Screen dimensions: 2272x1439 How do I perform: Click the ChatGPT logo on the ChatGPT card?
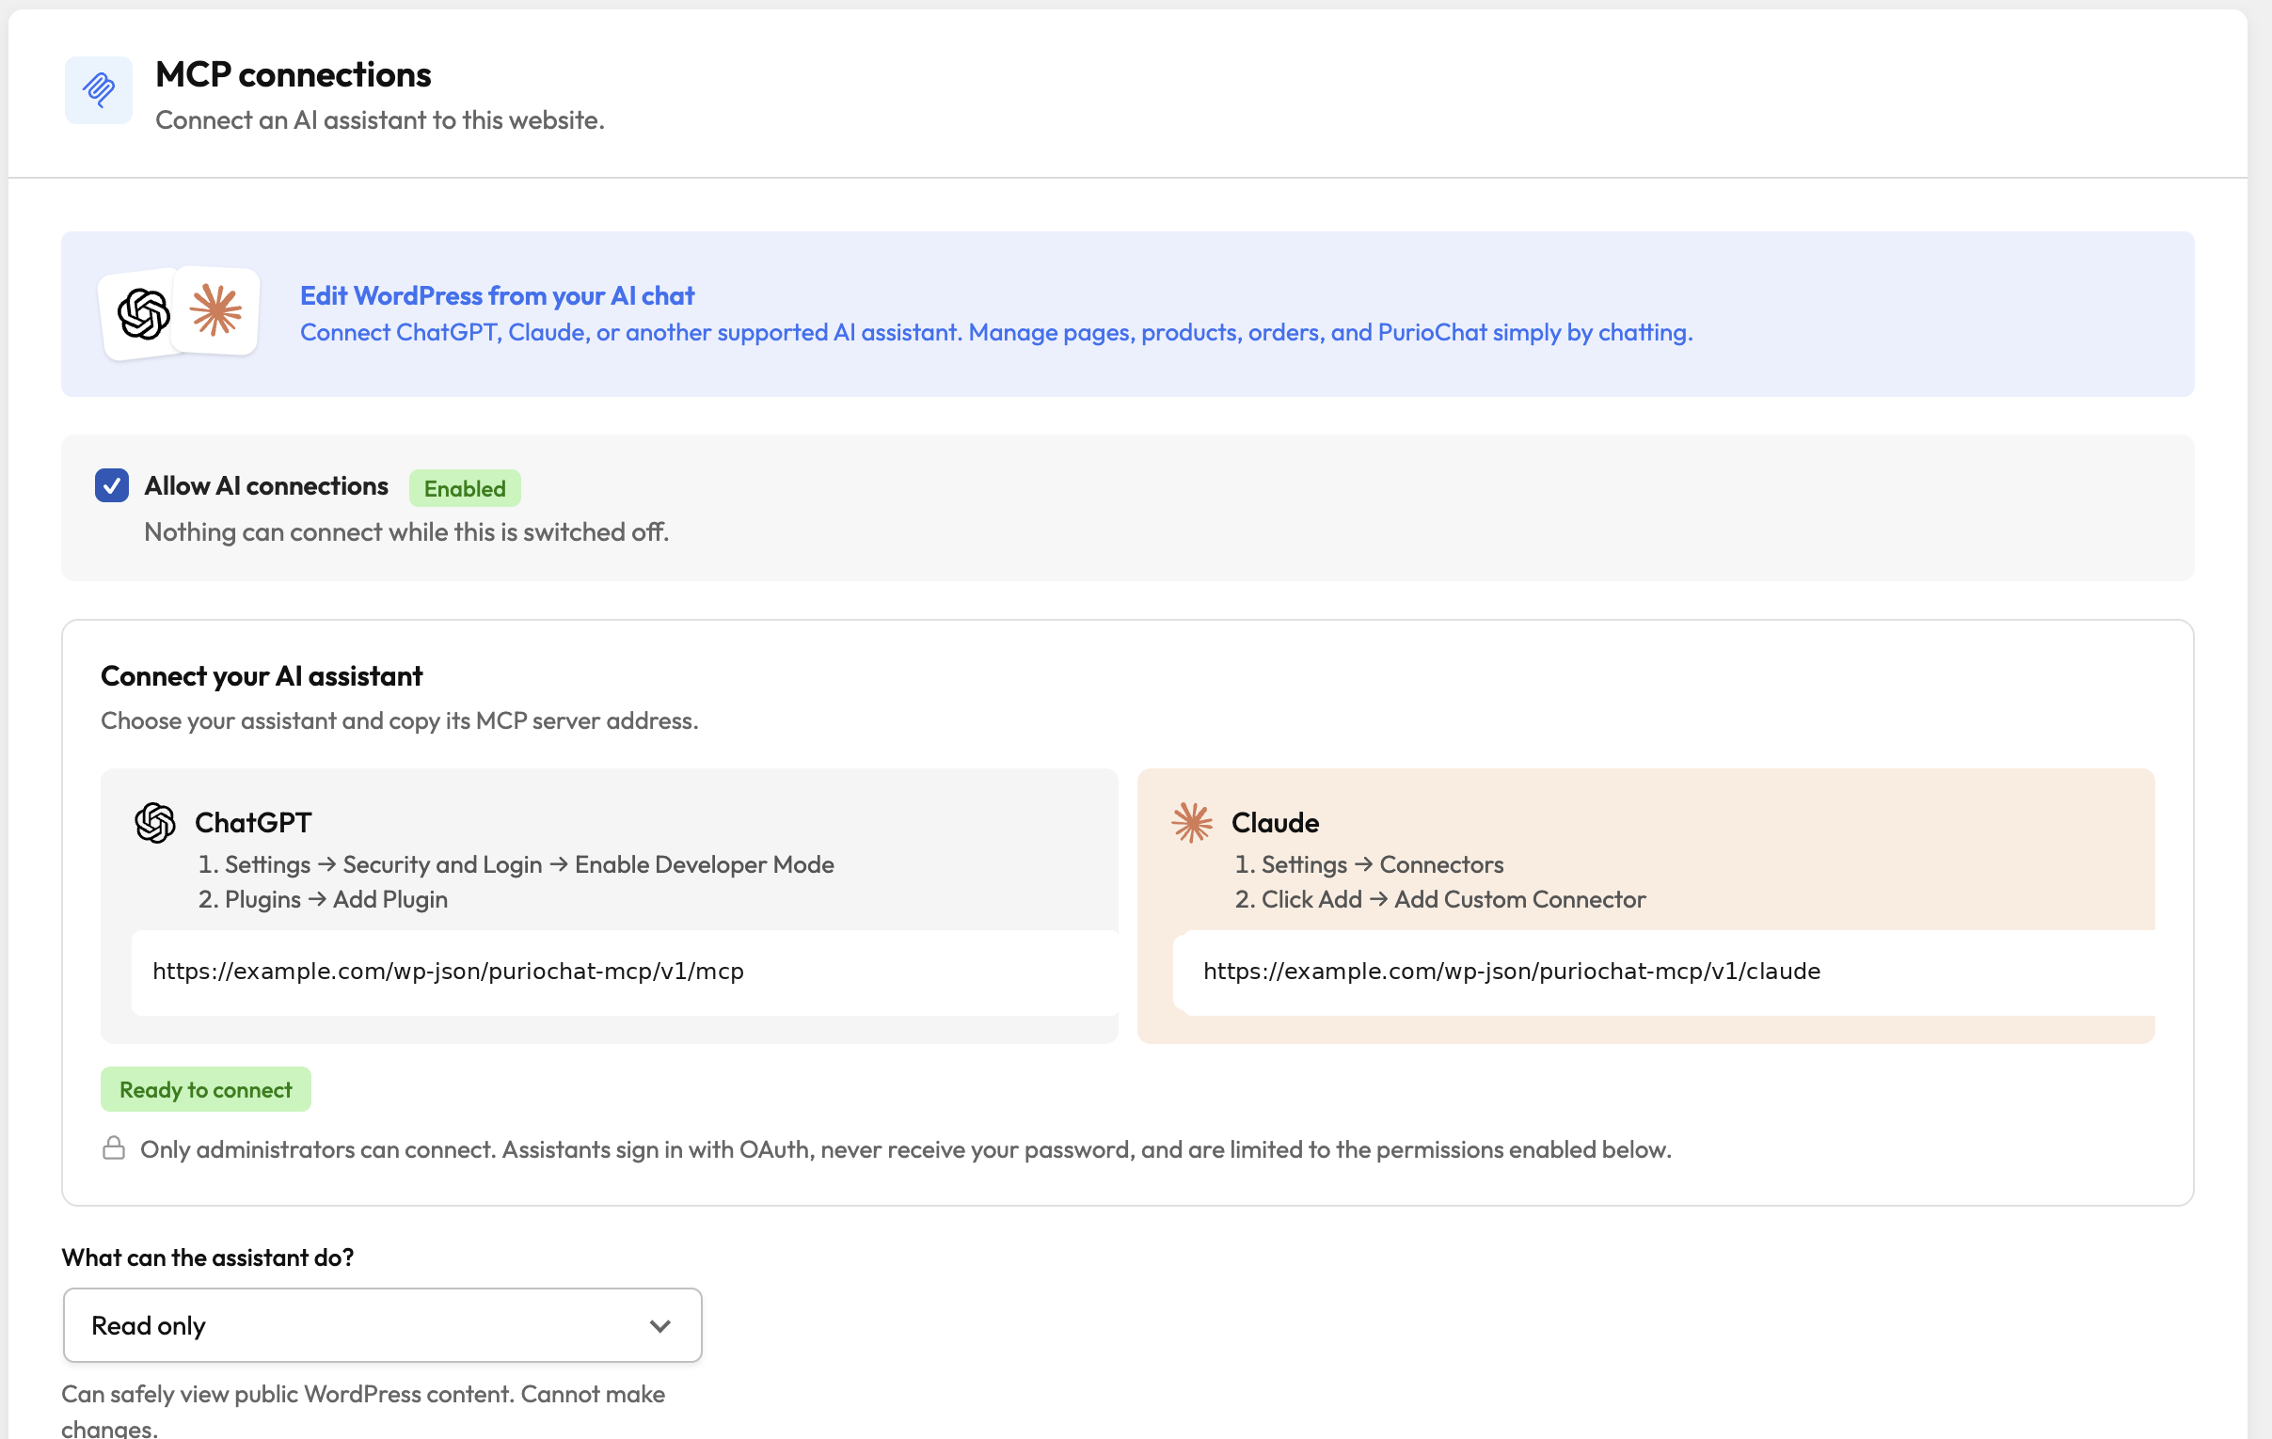coord(154,822)
